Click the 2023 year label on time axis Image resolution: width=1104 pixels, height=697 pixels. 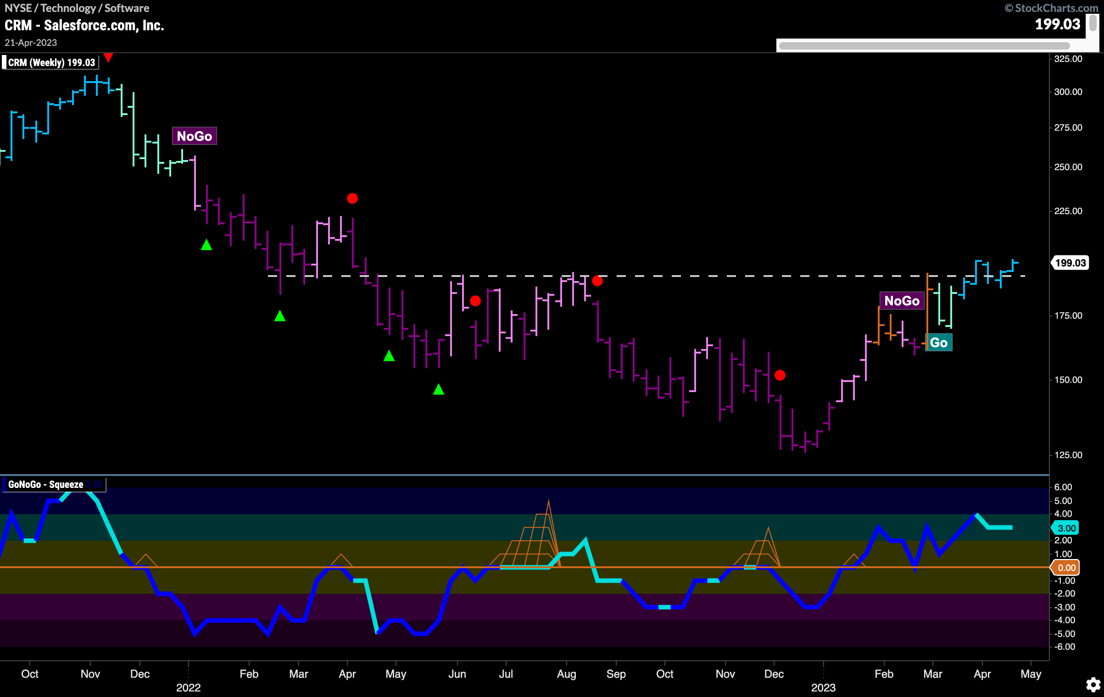[x=823, y=687]
